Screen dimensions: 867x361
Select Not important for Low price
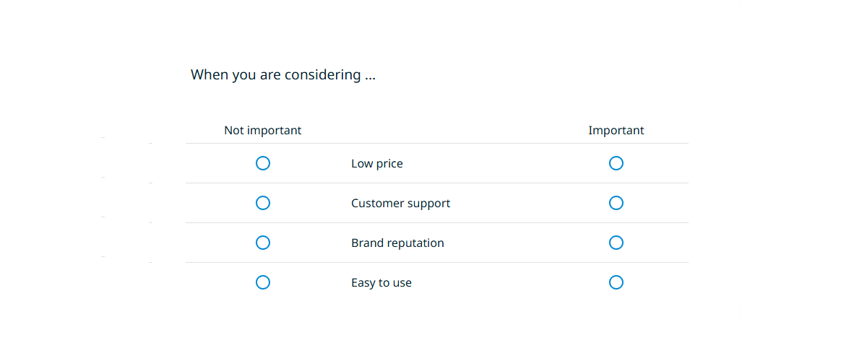(x=263, y=163)
